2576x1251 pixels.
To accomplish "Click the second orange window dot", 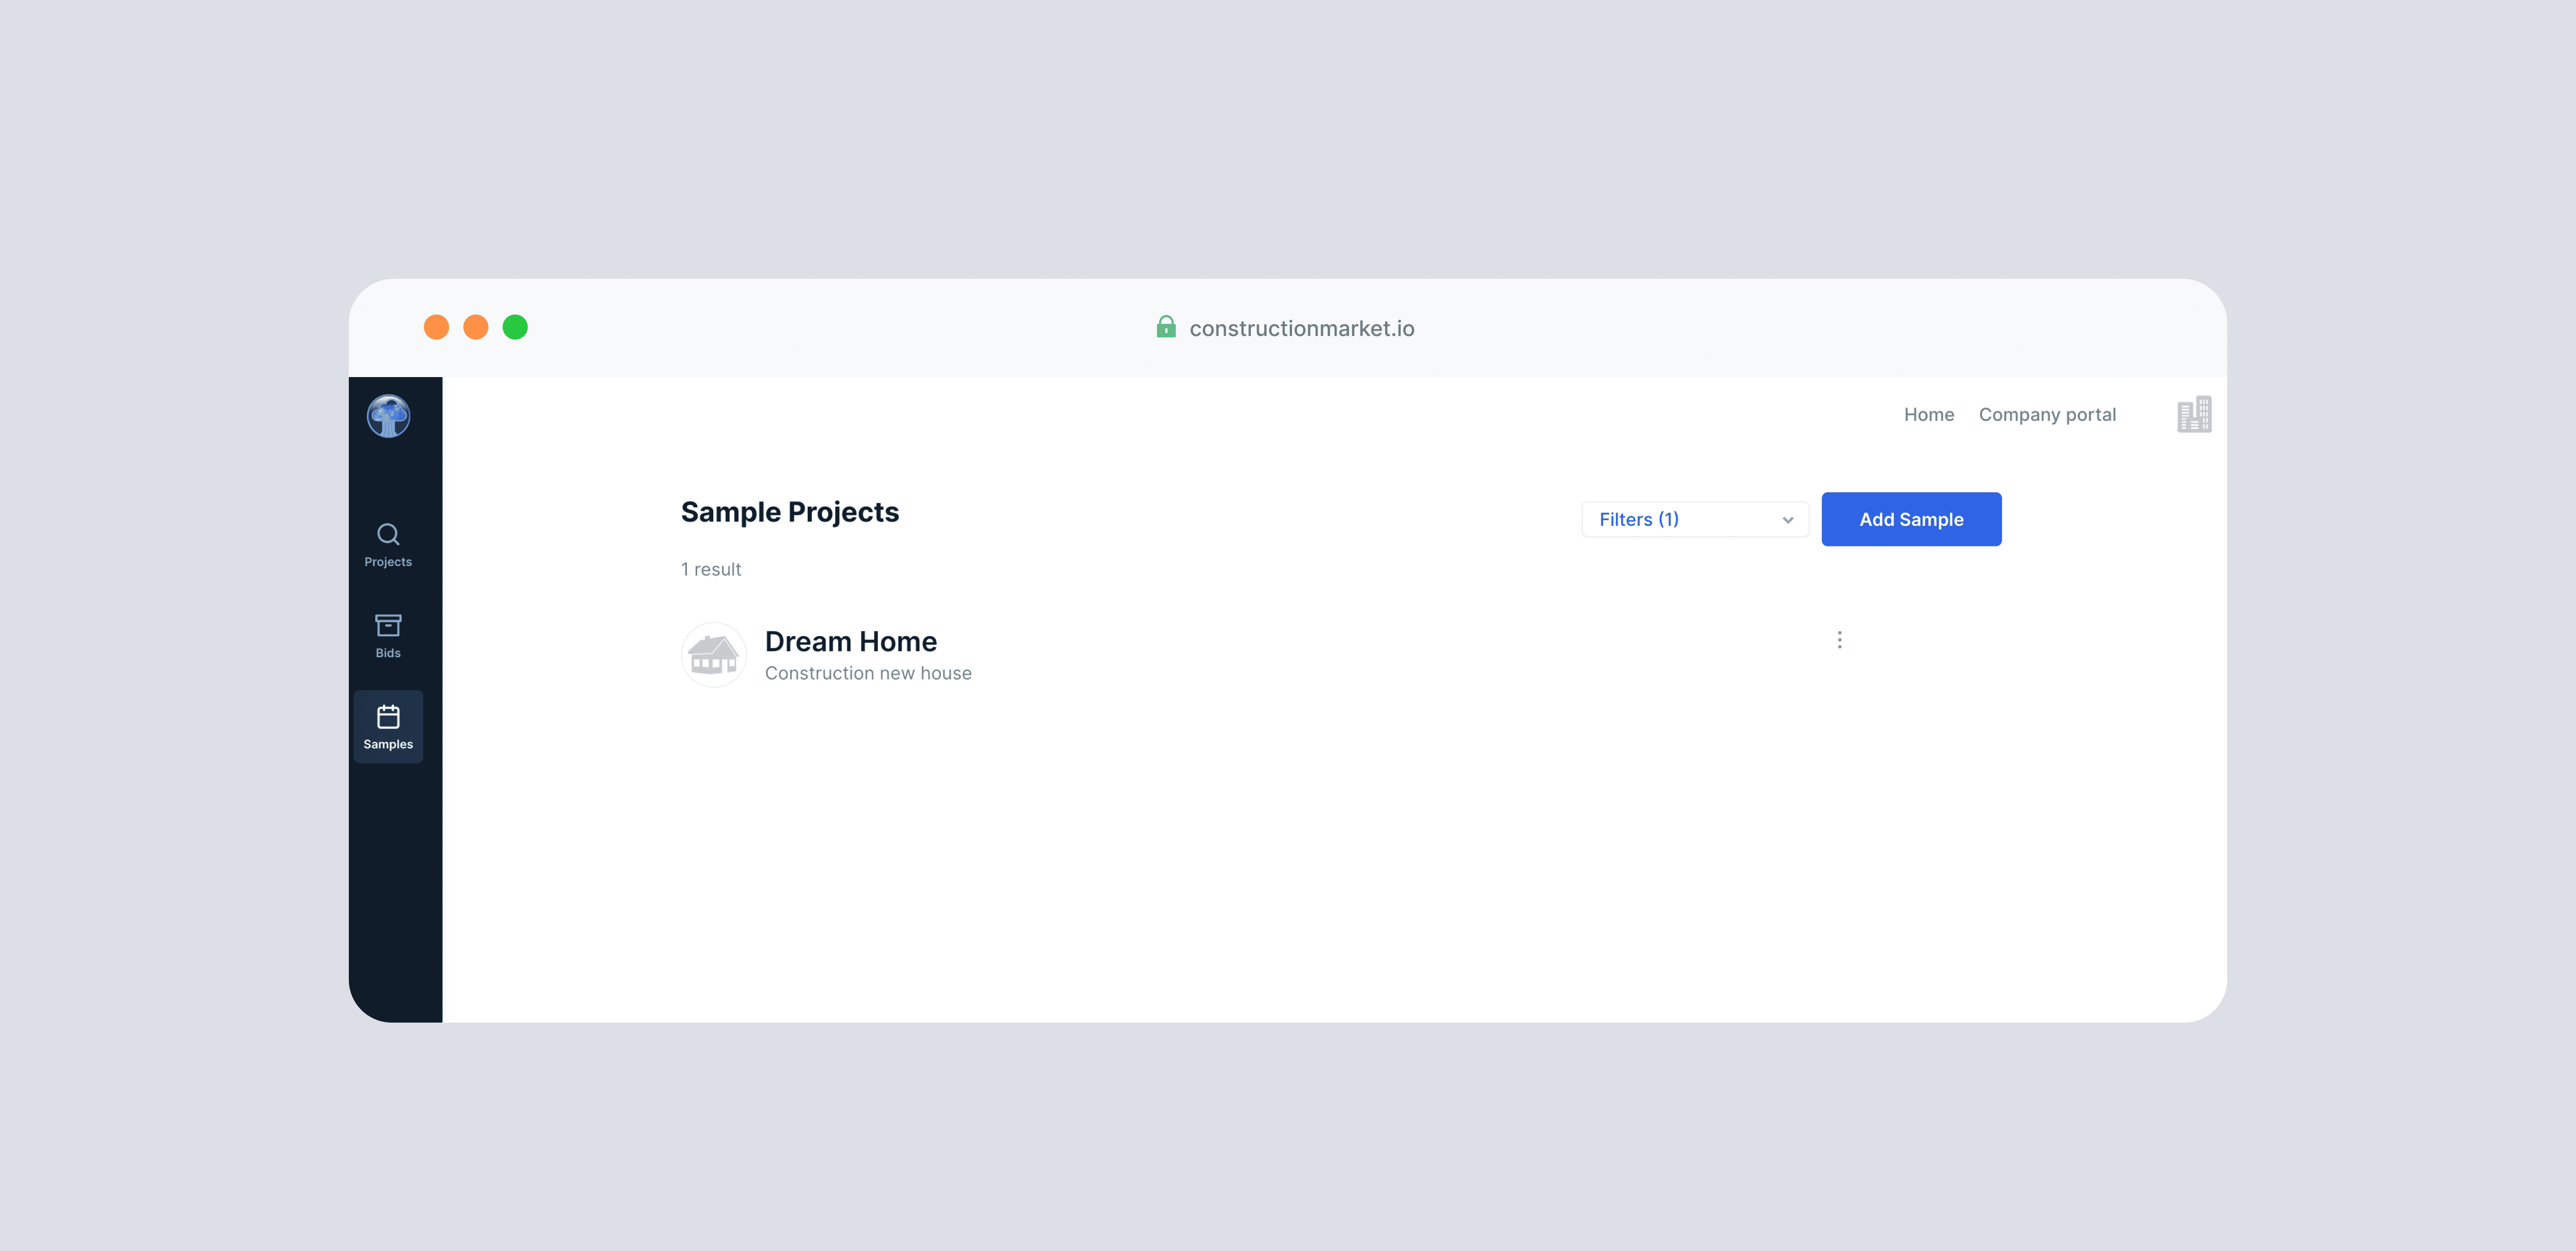I will click(476, 327).
